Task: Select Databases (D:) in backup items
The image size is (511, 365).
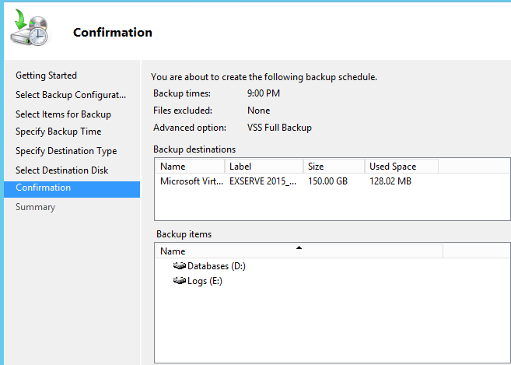Action: 216,266
